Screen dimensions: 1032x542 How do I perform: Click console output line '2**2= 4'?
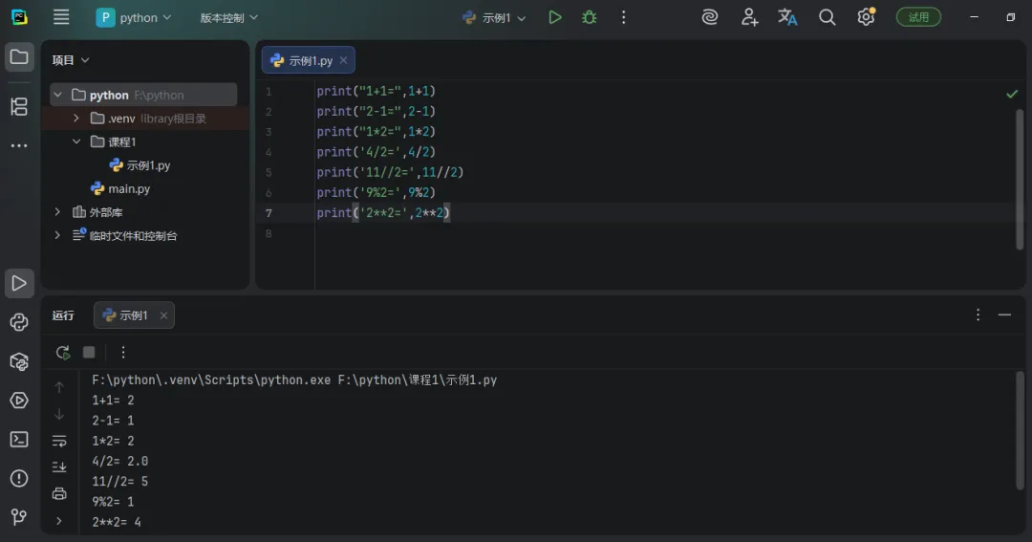117,522
